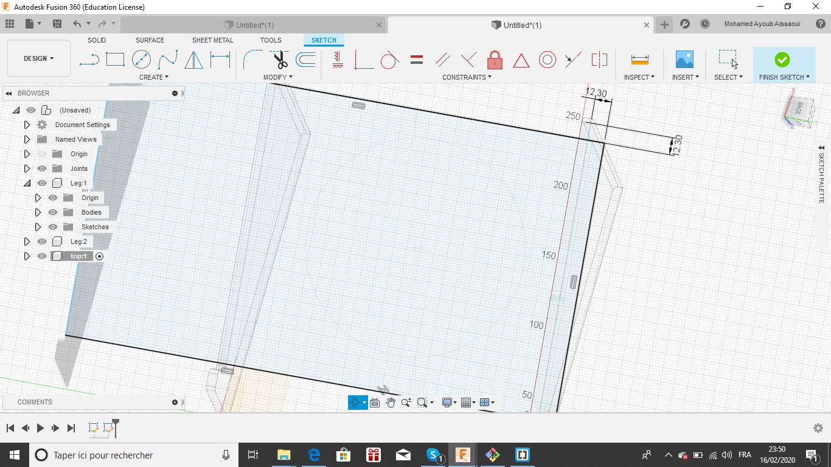
Task: Open the Mohamed Ayoub Aissaoui account menu
Action: pyautogui.click(x=762, y=24)
